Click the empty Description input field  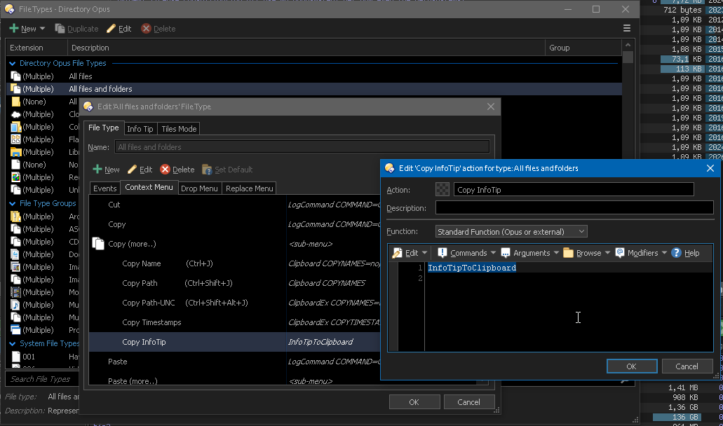(574, 208)
